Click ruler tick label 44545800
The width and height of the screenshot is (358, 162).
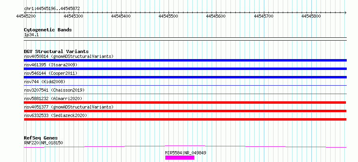[311, 16]
